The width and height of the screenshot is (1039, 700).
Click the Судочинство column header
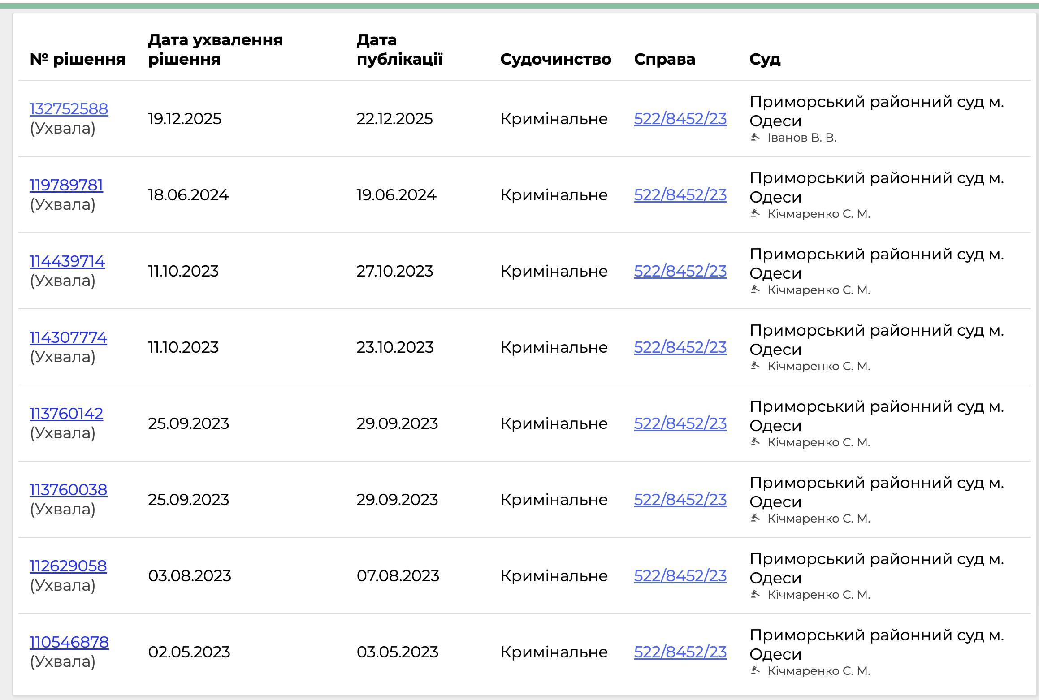(556, 59)
